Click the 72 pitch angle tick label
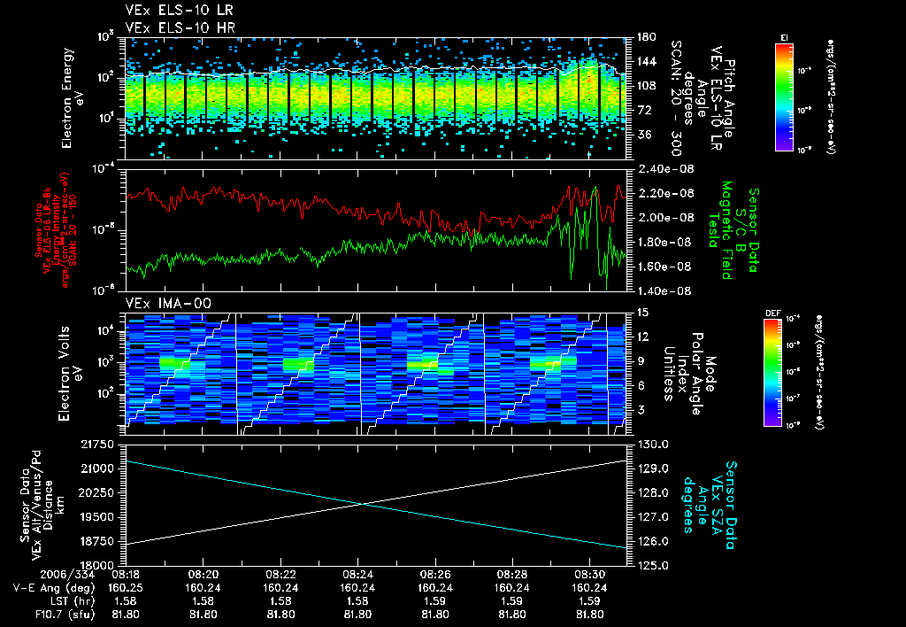The height and width of the screenshot is (627, 906). 644,110
